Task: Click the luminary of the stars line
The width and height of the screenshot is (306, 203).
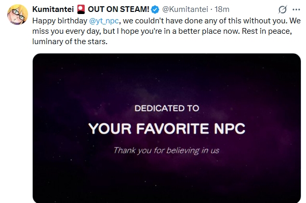Action: click(70, 42)
